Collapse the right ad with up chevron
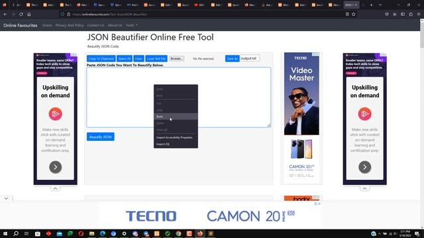 pos(364,188)
